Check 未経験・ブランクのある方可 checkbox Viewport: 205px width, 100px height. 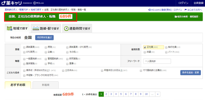[x=24, y=75]
